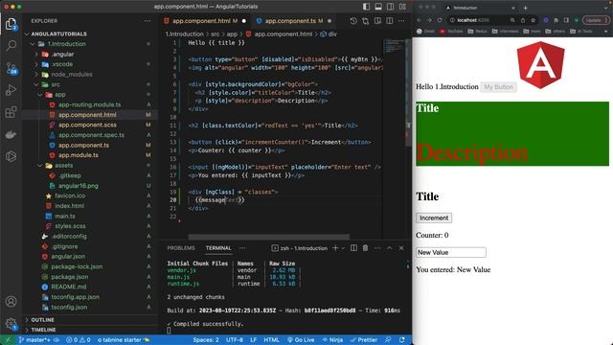The image size is (613, 345).
Task: Open browser extensions puzzle icon
Action: click(556, 20)
